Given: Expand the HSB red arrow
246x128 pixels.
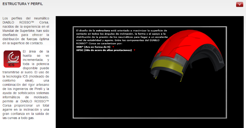Looking at the screenshot, I should (x=113, y=47).
